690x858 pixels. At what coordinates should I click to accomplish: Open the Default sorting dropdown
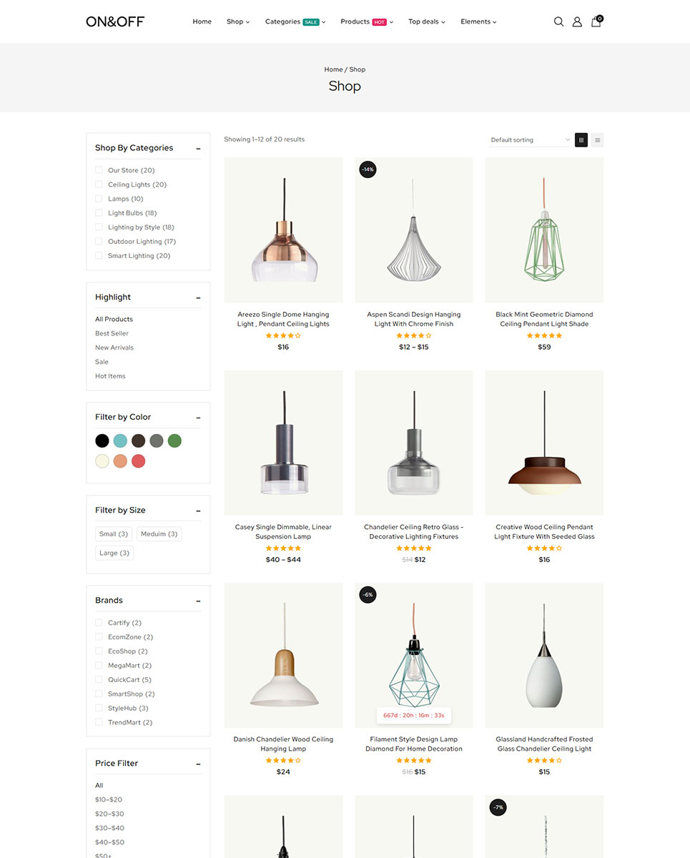531,140
